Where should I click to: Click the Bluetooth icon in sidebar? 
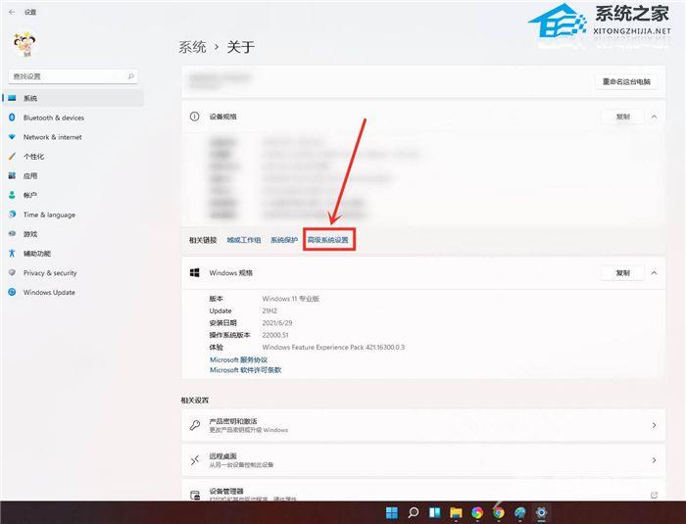click(12, 118)
